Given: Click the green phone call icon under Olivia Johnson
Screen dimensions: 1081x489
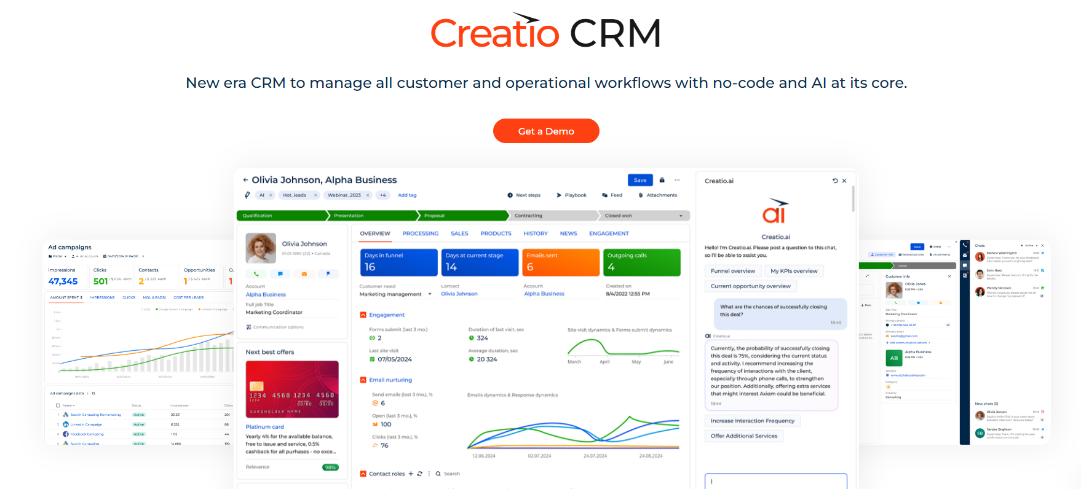Looking at the screenshot, I should [x=256, y=274].
